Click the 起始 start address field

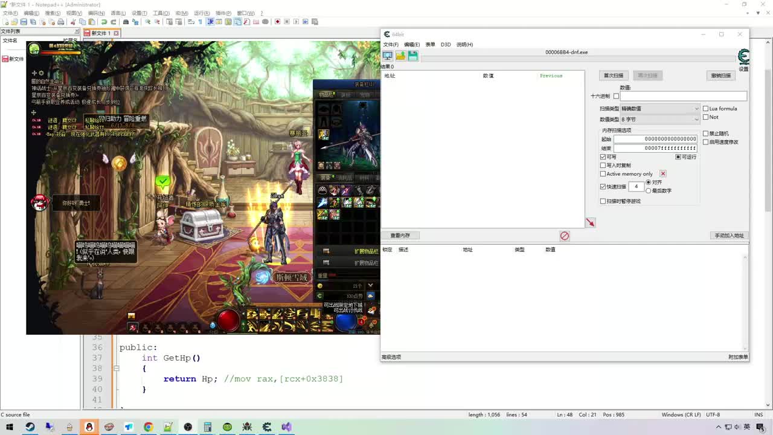coord(655,139)
